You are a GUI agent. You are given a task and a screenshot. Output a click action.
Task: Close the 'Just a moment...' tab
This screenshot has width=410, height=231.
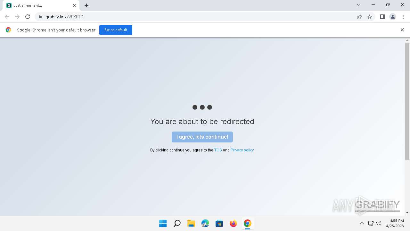point(74,5)
